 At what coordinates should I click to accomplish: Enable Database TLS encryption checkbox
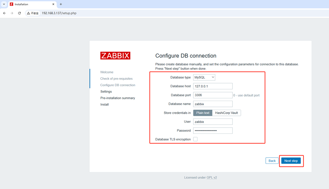tap(195, 139)
